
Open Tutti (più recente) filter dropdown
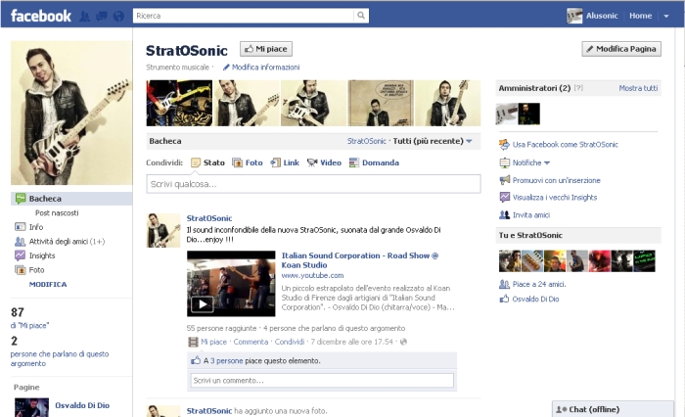click(433, 141)
